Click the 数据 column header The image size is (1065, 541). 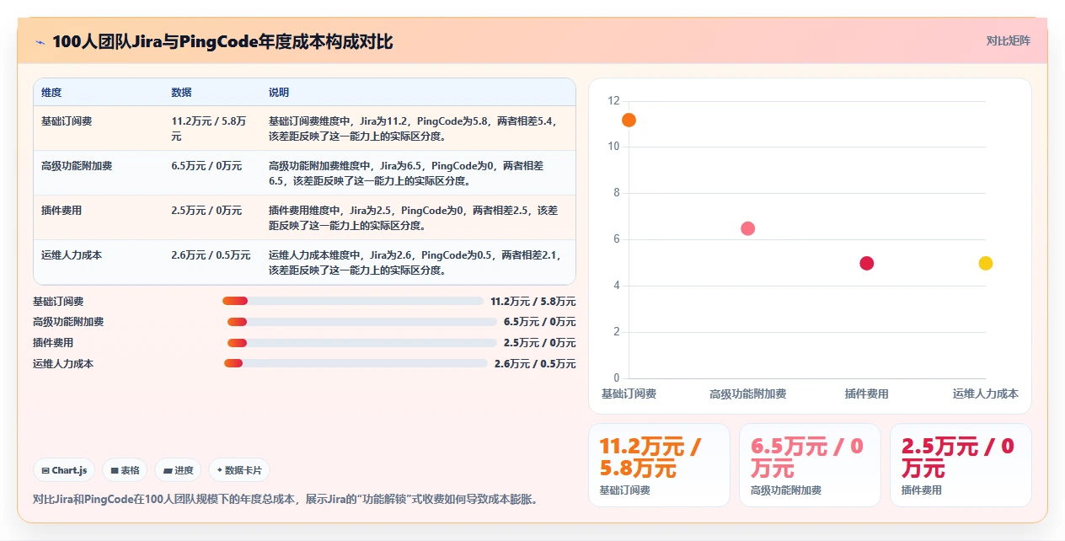point(181,92)
